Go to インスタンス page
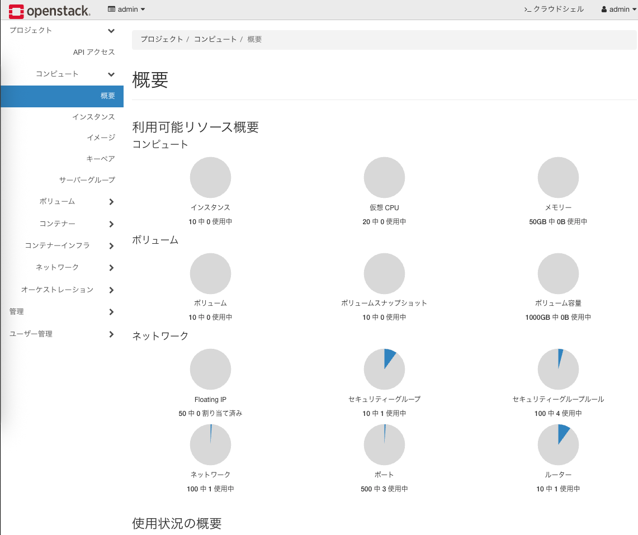 [93, 117]
